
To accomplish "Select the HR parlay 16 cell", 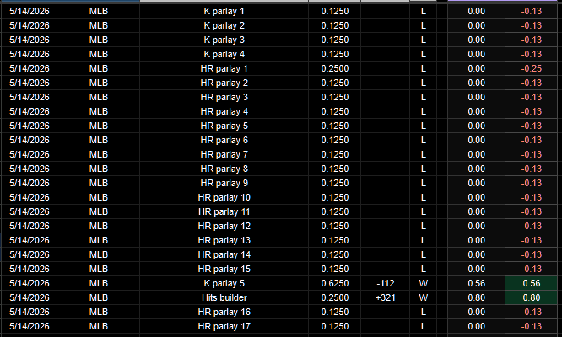I will 224,312.
